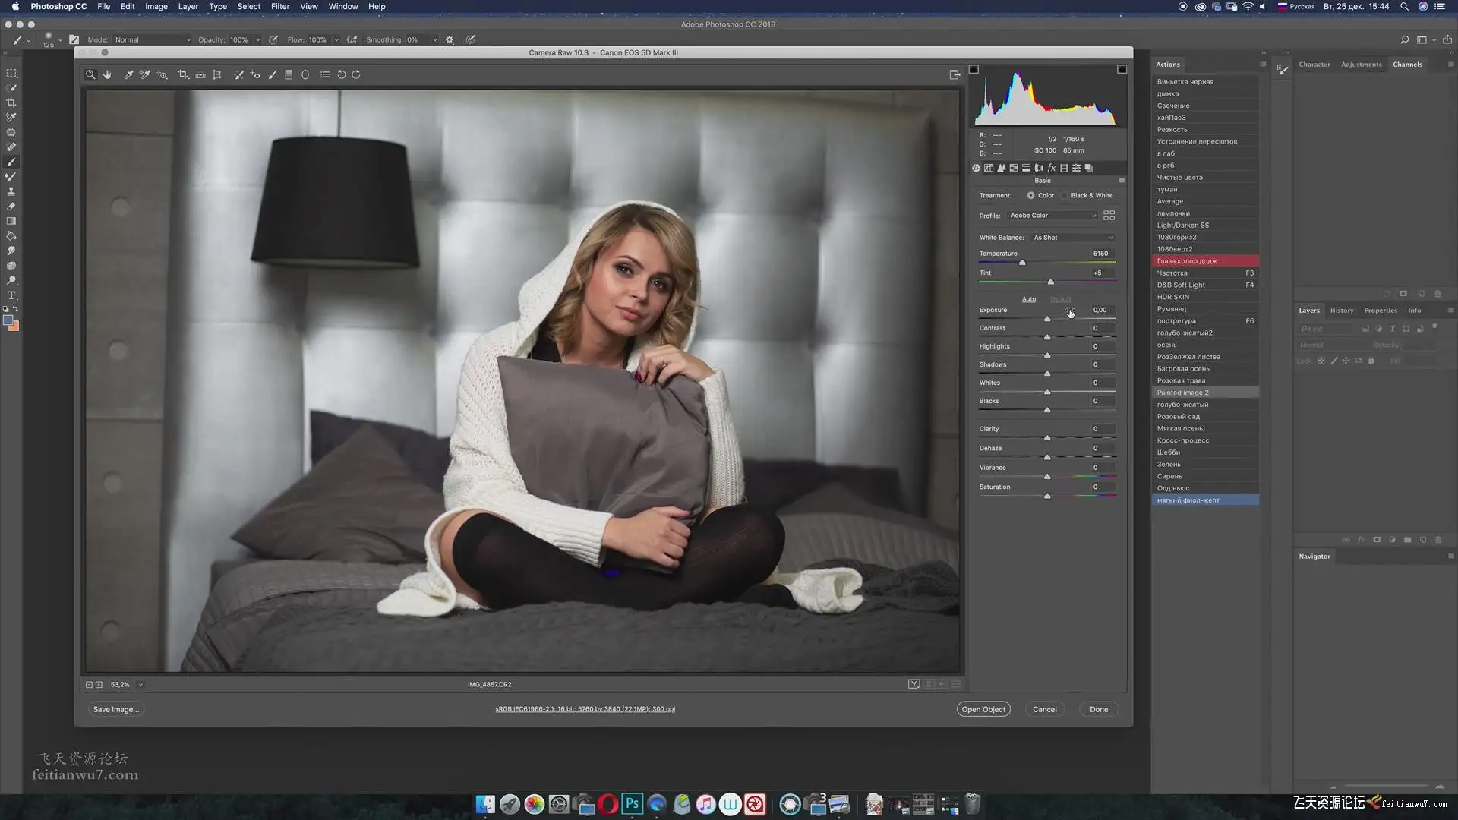Select Color treatment radio button
Viewport: 1458px width, 820px height.
pyautogui.click(x=1030, y=196)
